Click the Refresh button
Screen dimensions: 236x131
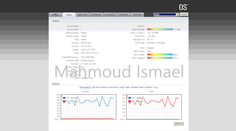click(178, 123)
